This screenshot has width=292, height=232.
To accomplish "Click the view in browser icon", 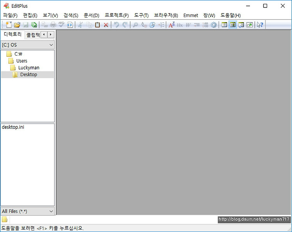I will tap(70, 25).
